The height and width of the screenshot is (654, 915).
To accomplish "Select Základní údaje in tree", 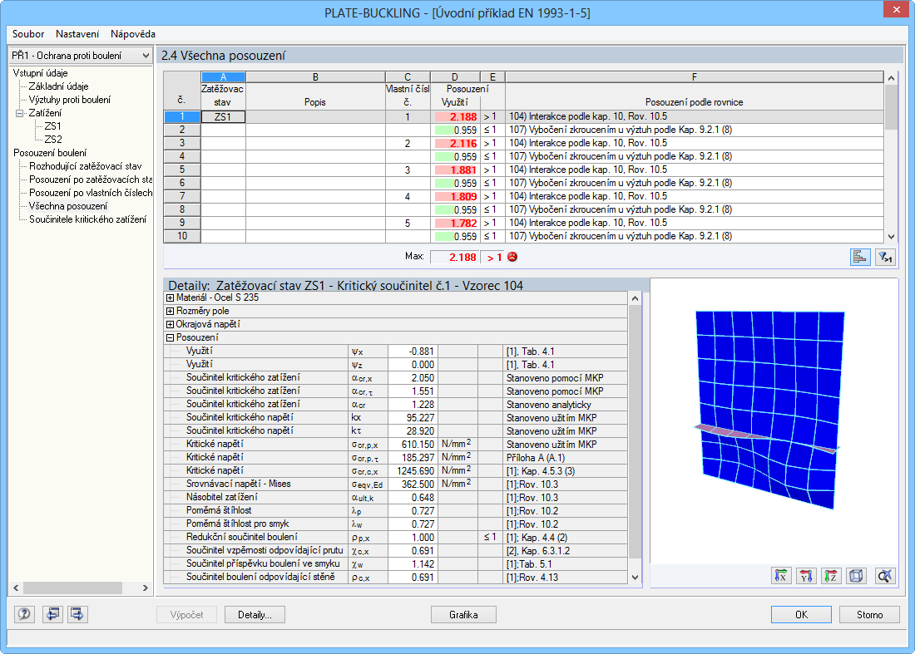I will pos(58,86).
